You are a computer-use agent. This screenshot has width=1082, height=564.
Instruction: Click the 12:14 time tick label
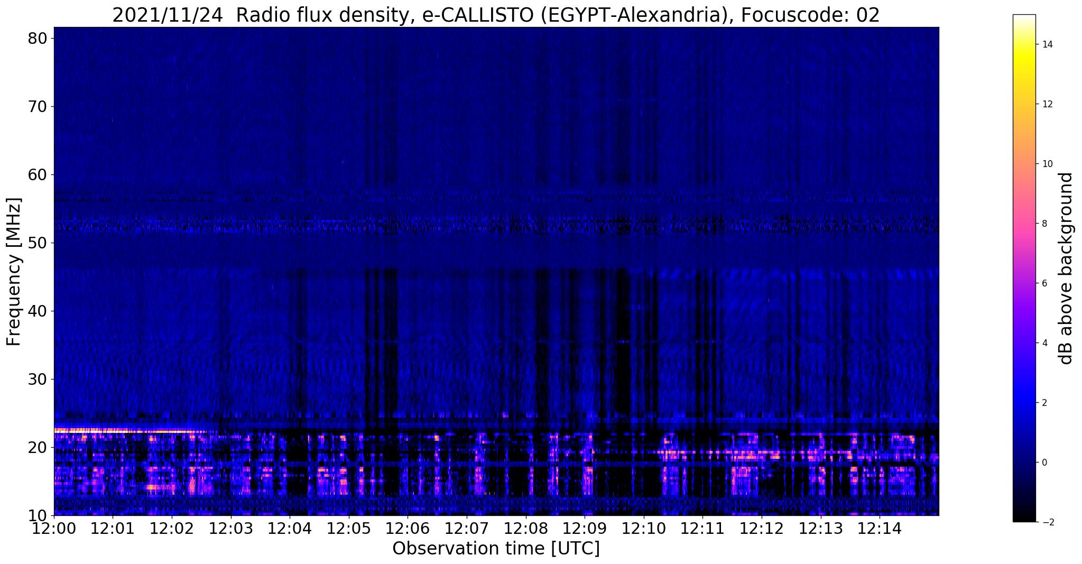880,529
